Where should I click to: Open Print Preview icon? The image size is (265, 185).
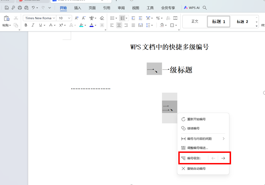point(26,8)
